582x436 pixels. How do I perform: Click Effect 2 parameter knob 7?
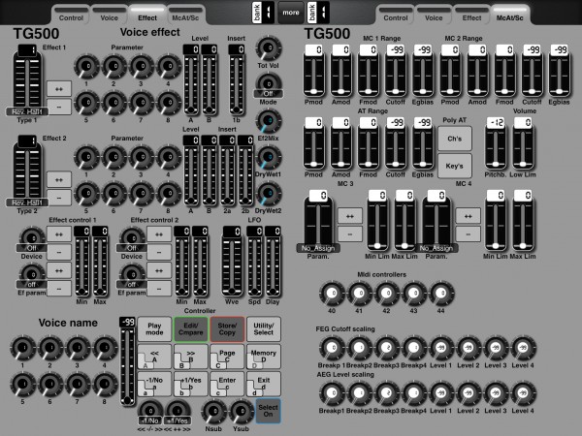[x=141, y=193]
